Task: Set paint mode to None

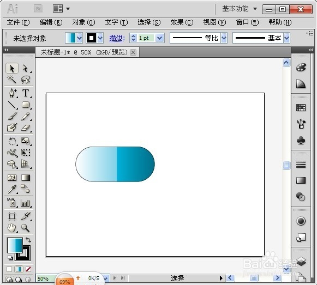Action: [28, 269]
